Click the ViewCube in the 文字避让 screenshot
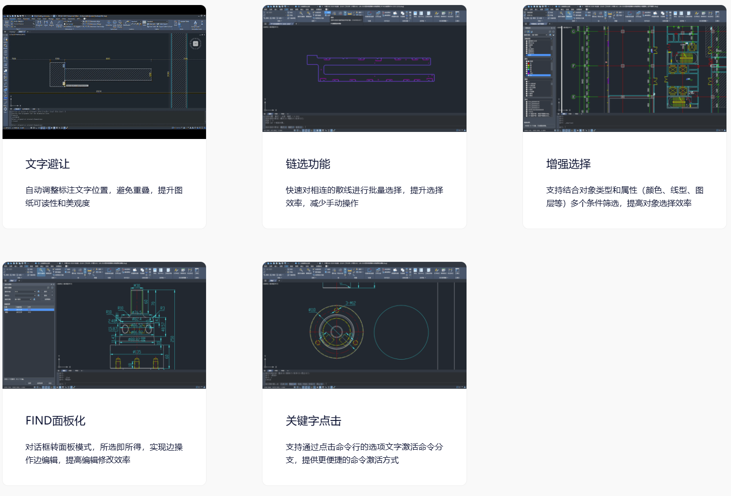 click(x=195, y=44)
